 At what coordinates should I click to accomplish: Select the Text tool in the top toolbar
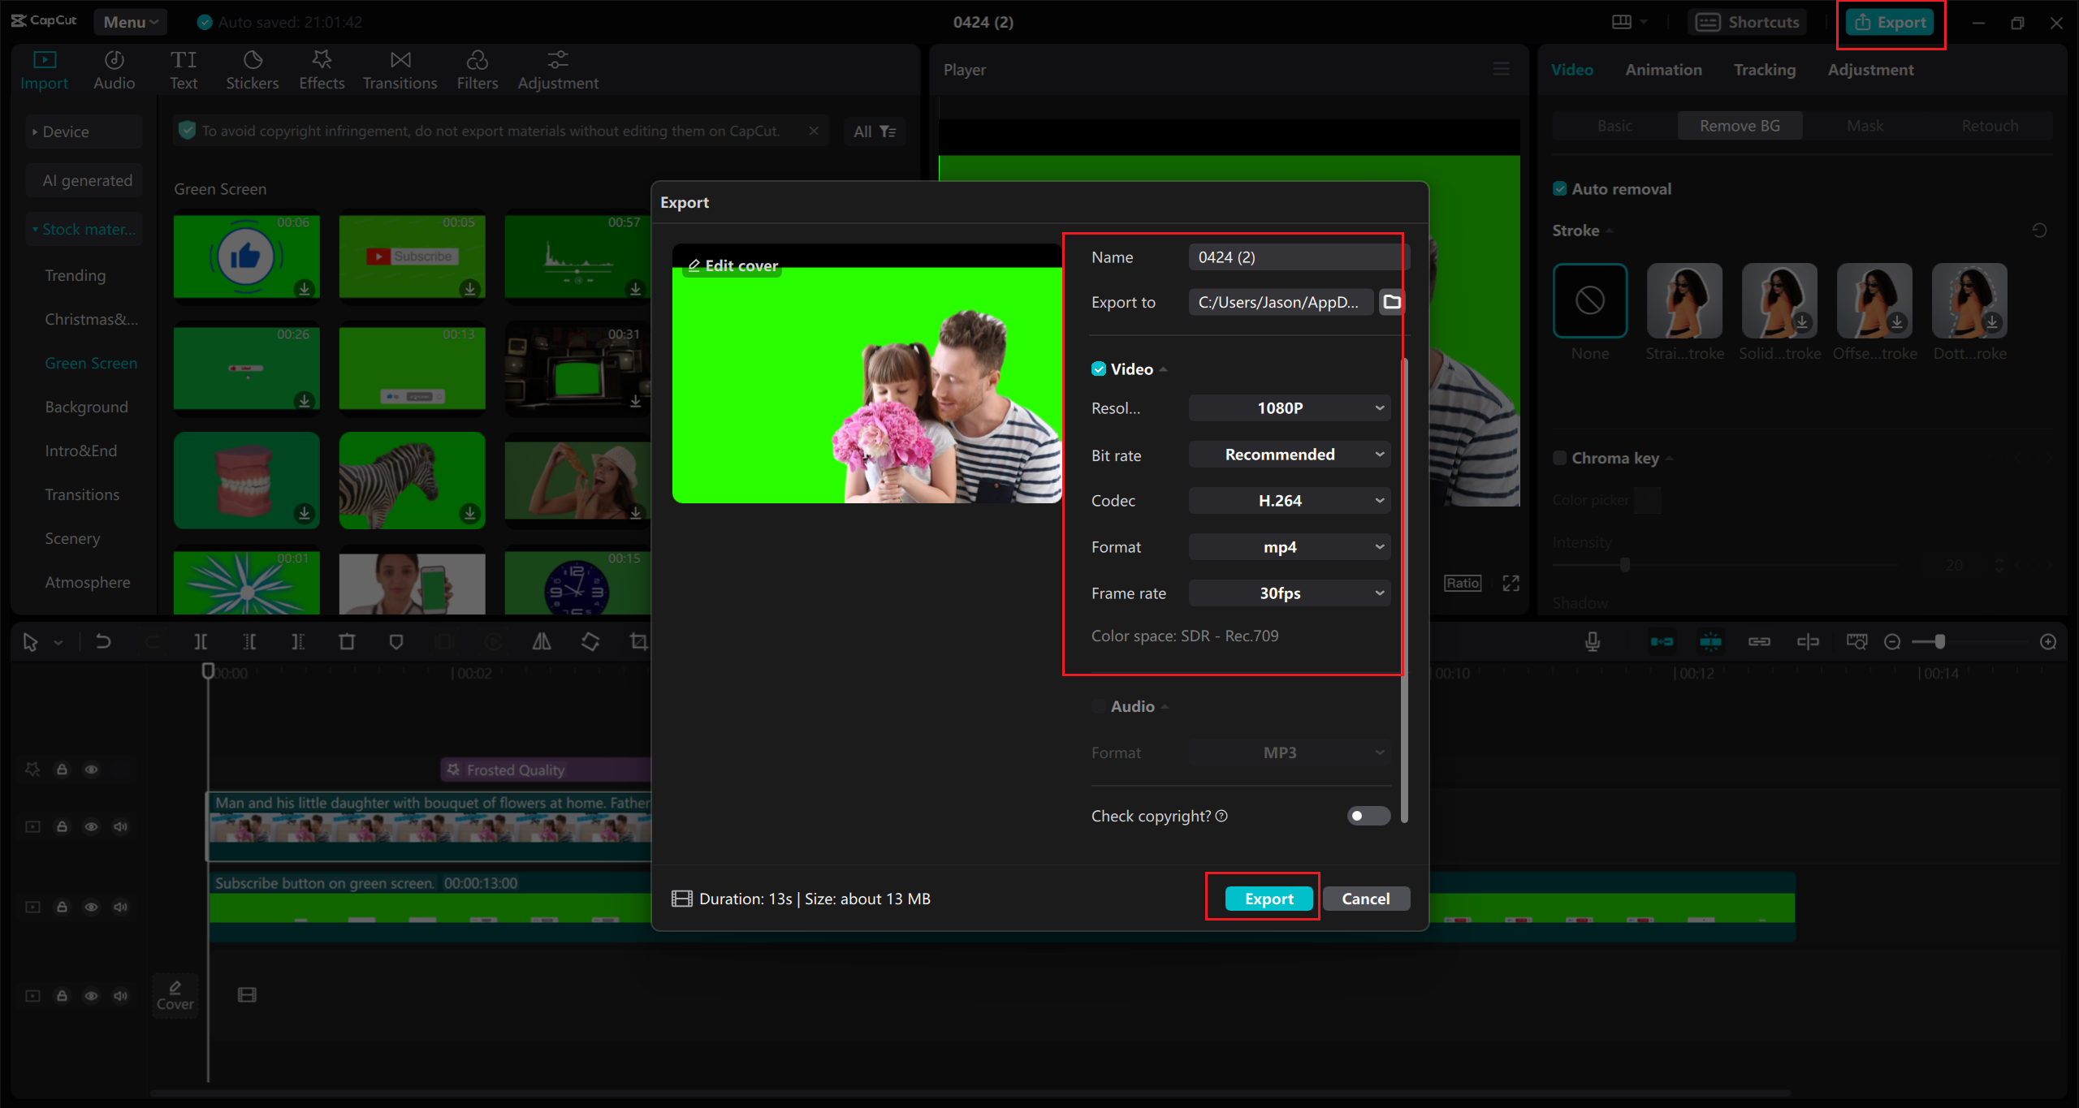pos(184,68)
